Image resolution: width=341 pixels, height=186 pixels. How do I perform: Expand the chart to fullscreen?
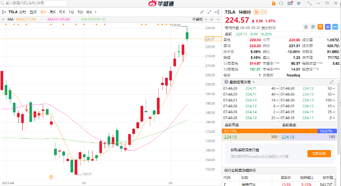click(x=209, y=12)
